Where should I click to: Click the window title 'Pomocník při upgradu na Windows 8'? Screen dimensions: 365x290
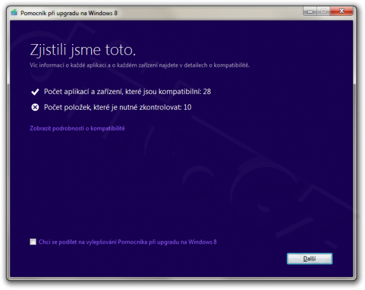click(x=69, y=13)
